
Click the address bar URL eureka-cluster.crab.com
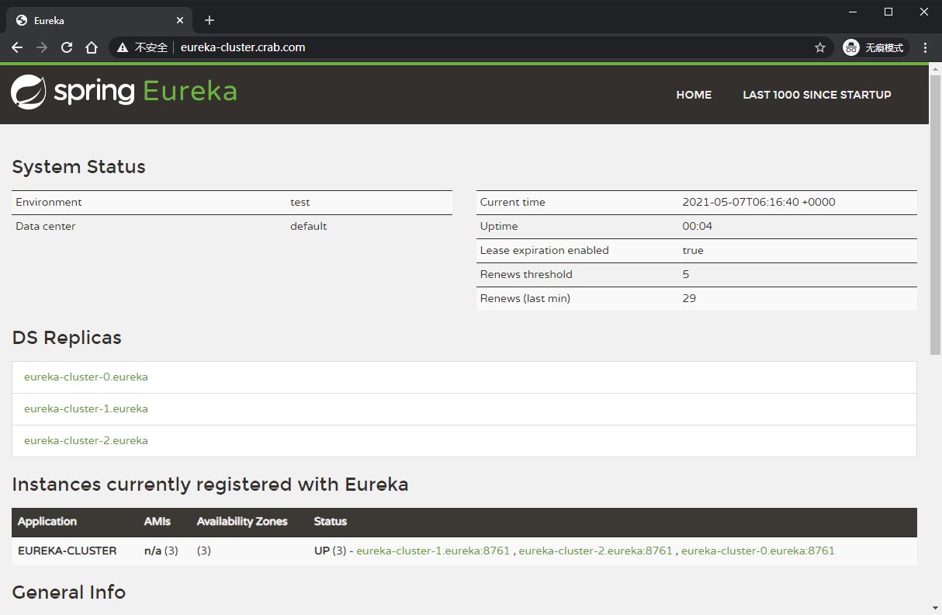pyautogui.click(x=243, y=47)
